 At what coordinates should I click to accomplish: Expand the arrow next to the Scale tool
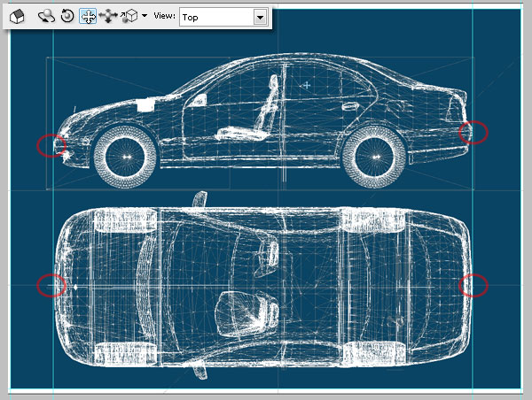pos(145,16)
